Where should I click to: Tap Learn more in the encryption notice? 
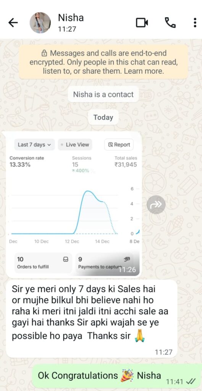pyautogui.click(x=144, y=71)
